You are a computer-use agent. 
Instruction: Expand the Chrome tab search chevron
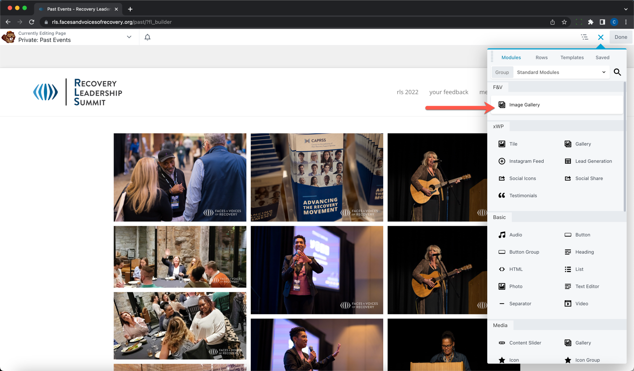click(x=626, y=9)
